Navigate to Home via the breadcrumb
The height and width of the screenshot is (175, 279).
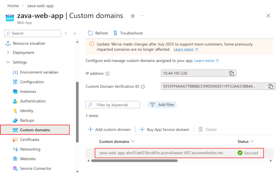(13, 5)
